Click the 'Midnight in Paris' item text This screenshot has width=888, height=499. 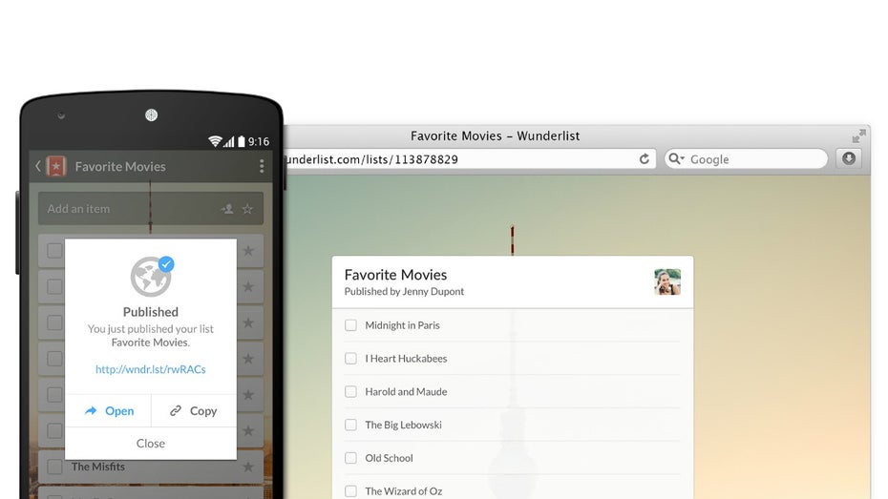tap(402, 325)
